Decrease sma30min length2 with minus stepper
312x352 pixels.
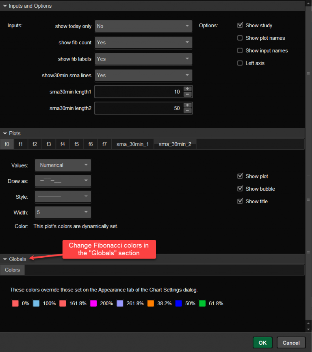[x=187, y=111]
